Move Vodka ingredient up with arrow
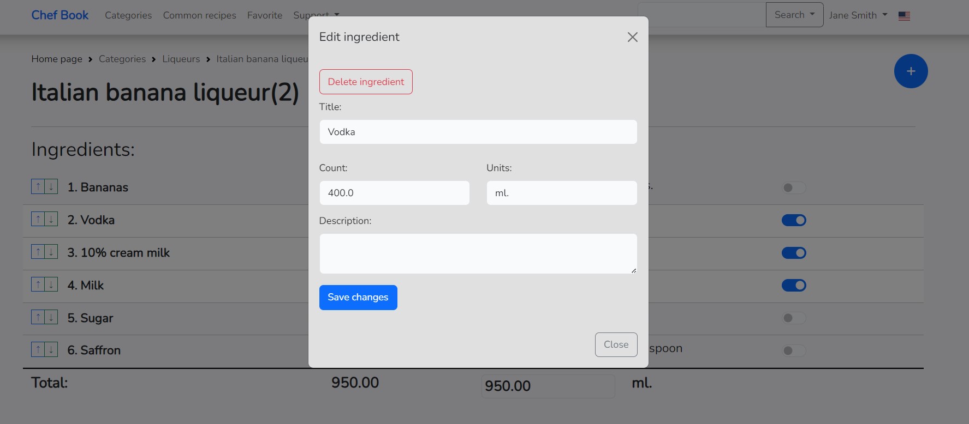Screen dimensions: 969x424 [x=38, y=220]
